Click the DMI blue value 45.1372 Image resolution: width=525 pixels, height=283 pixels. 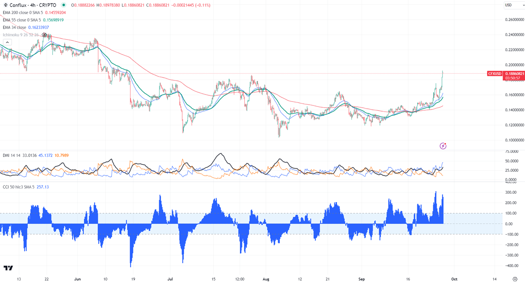(46, 156)
